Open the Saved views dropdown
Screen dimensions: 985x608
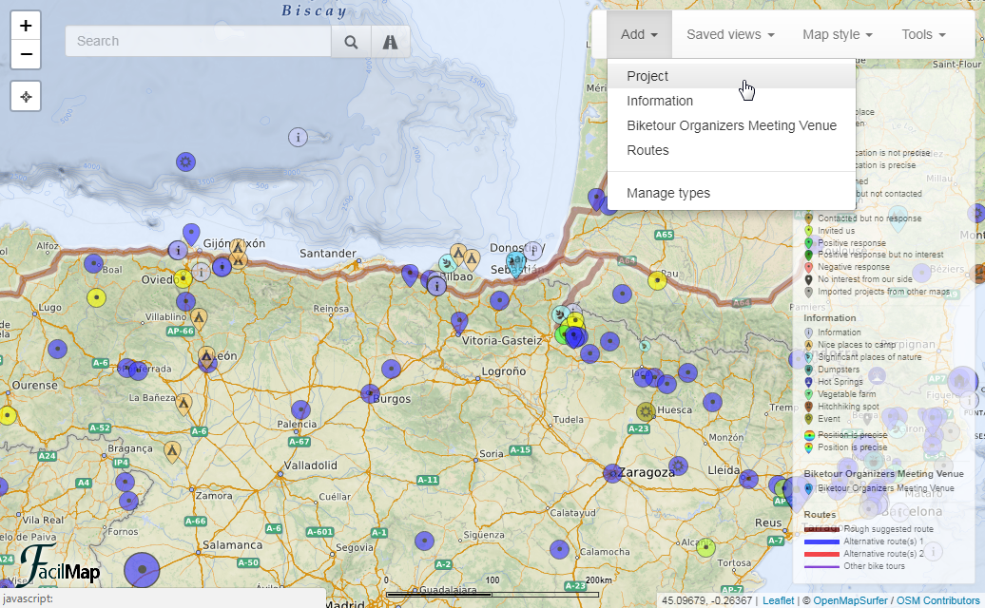click(x=730, y=34)
